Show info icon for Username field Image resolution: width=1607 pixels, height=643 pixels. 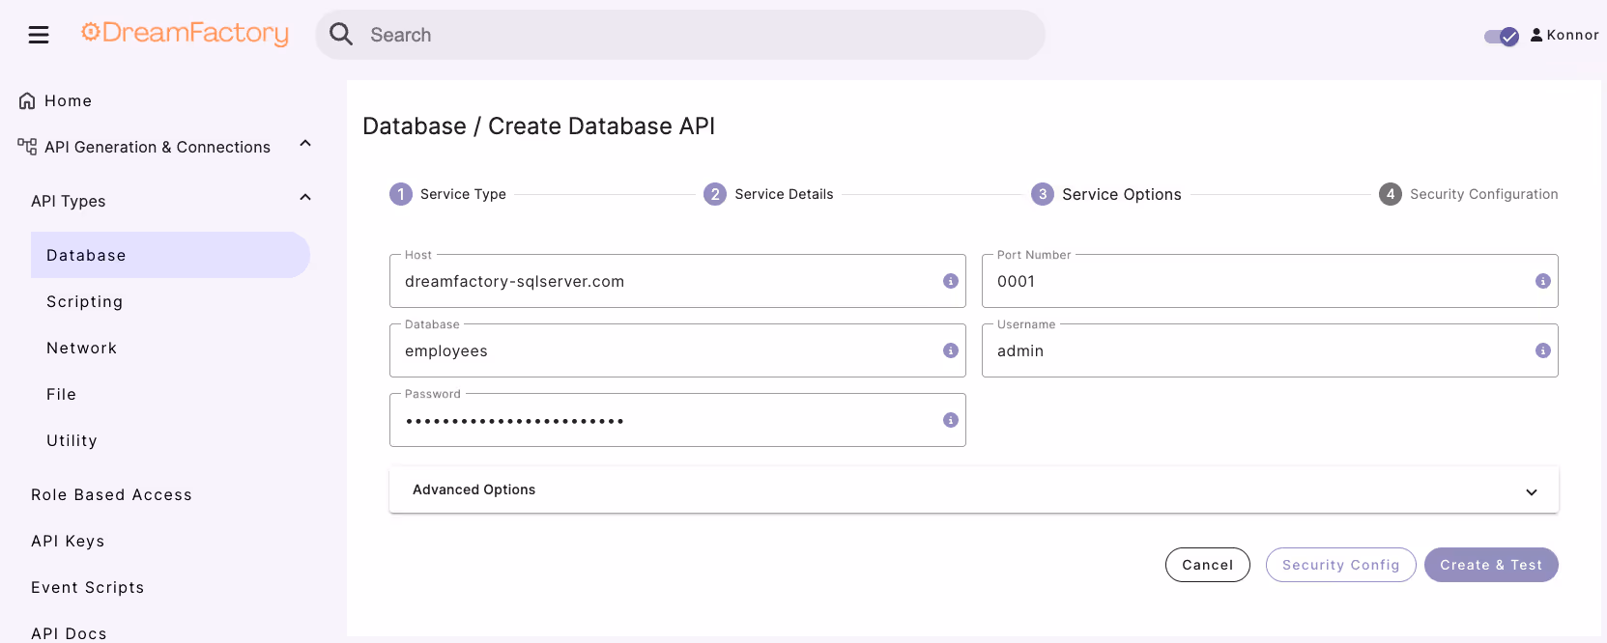pyautogui.click(x=1543, y=350)
